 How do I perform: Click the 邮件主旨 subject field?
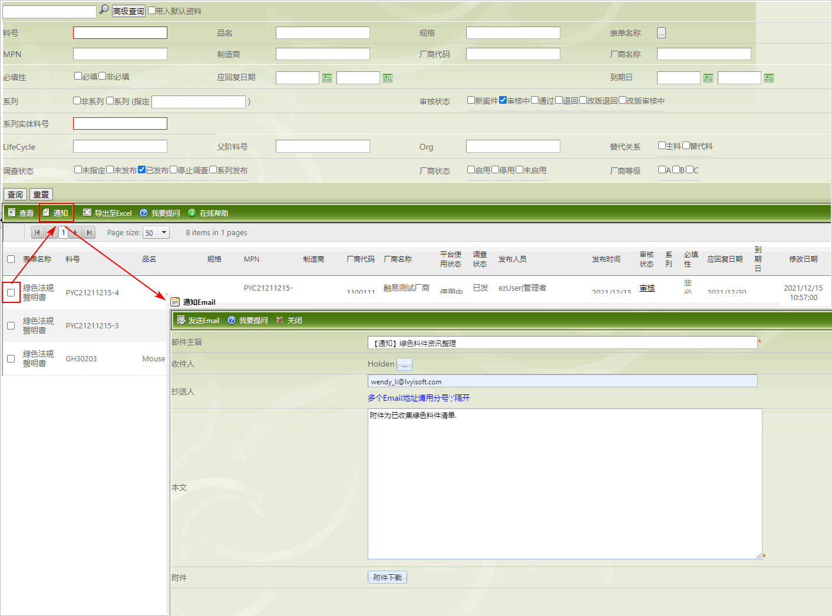coord(563,342)
